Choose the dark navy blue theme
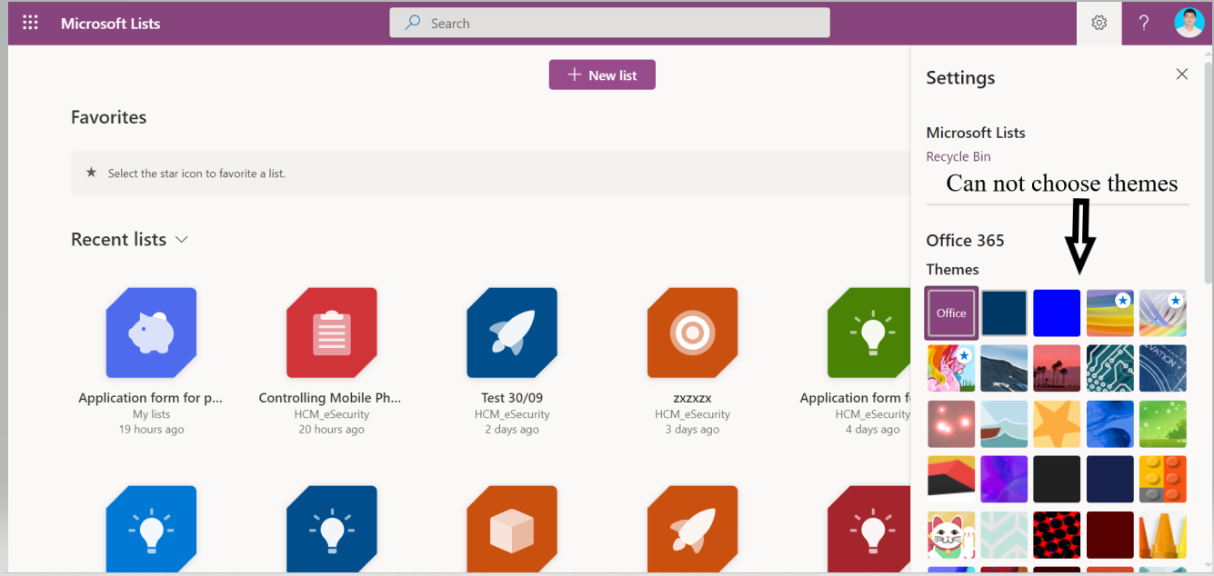 click(x=1004, y=313)
